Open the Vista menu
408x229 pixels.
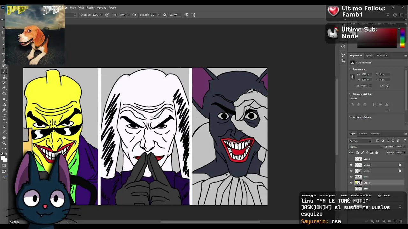click(81, 8)
